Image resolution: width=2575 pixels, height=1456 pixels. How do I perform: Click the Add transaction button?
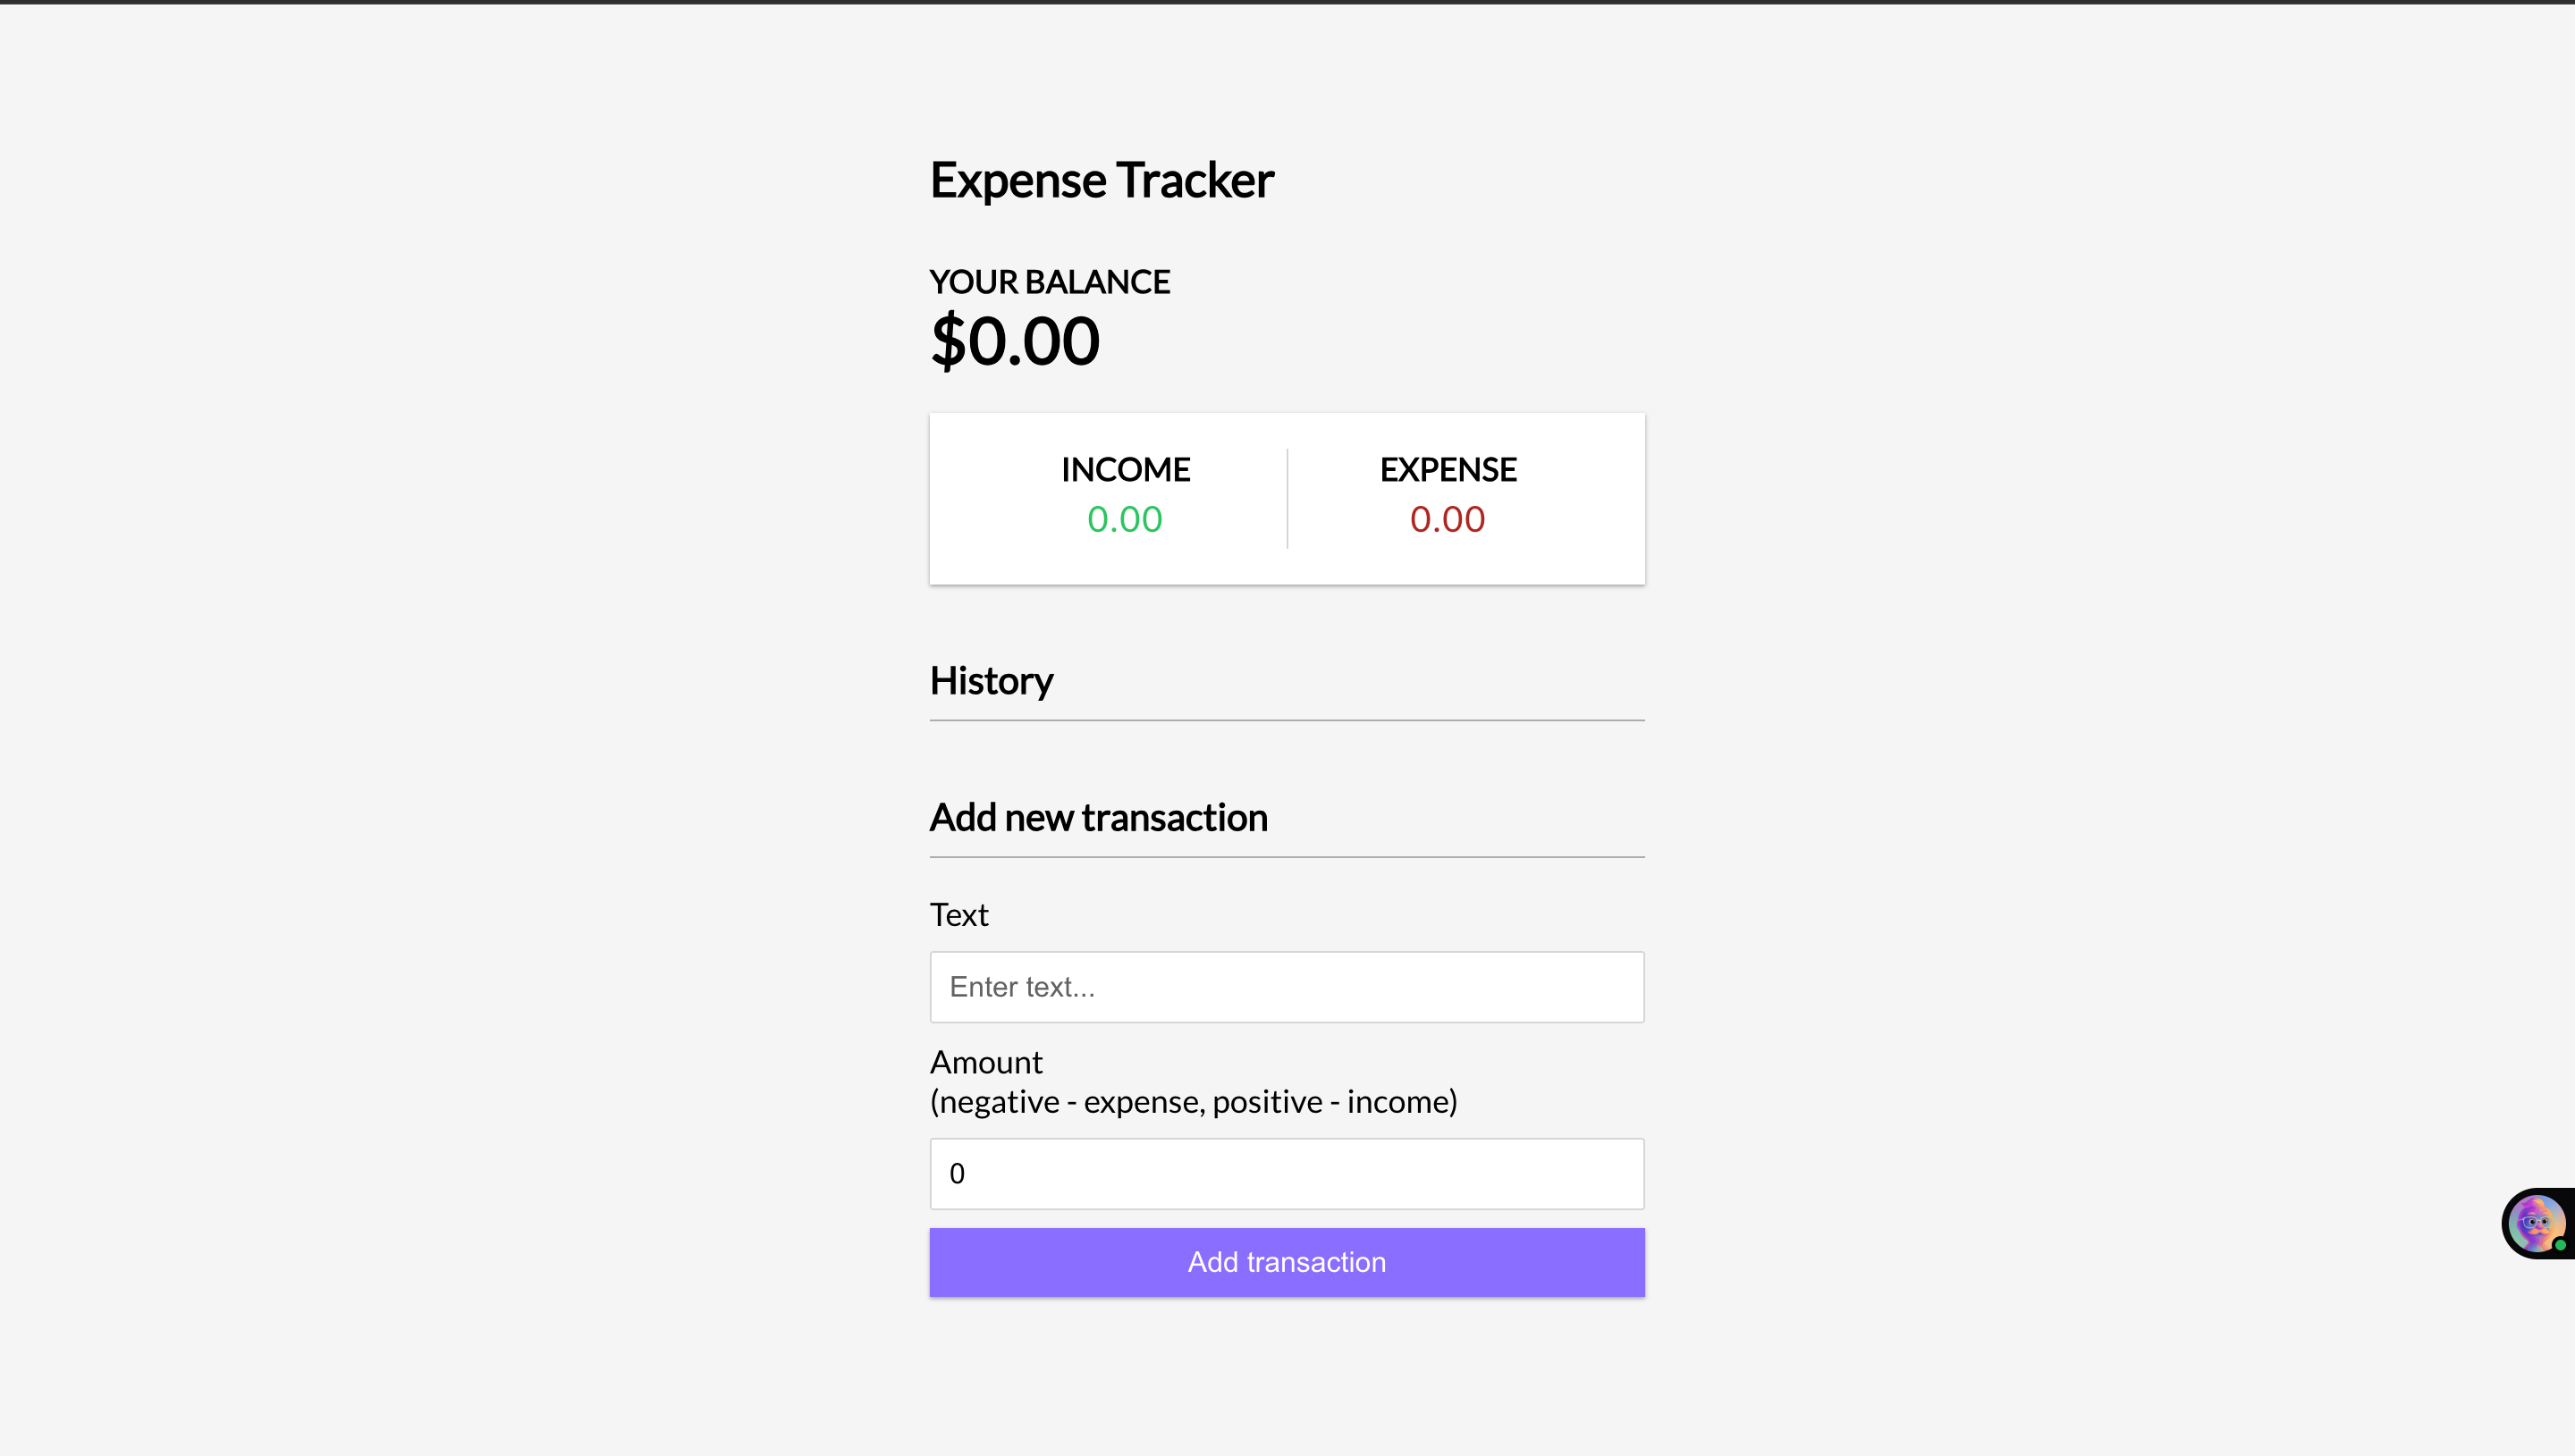pyautogui.click(x=1286, y=1262)
